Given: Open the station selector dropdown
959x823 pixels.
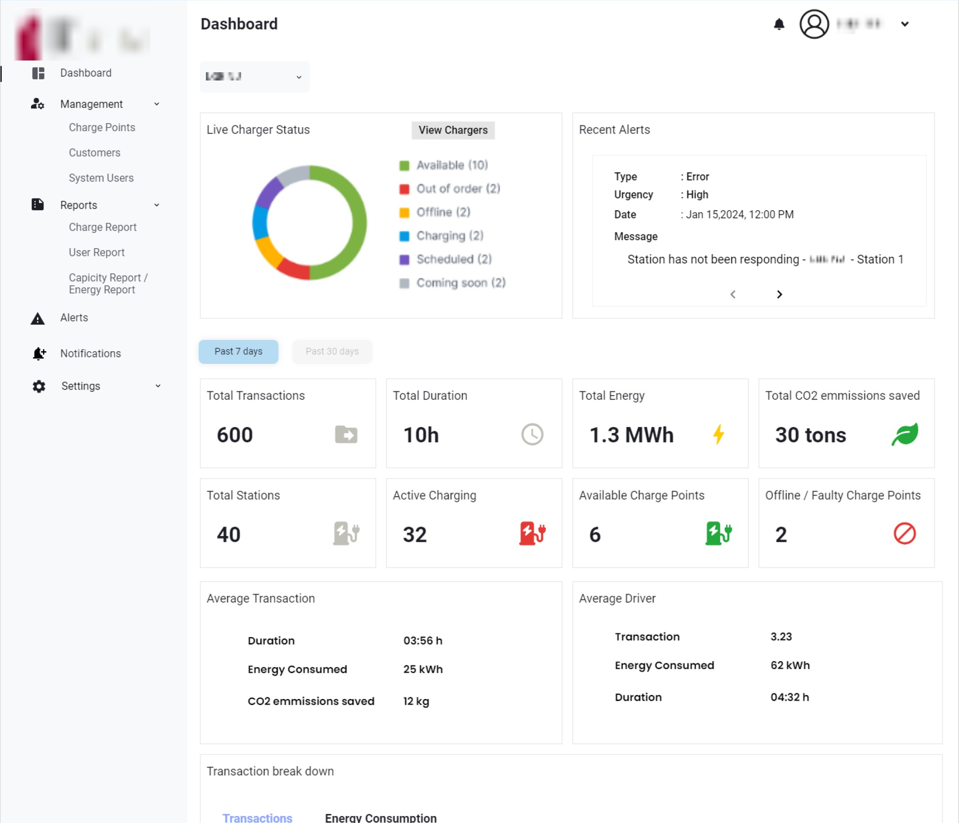Looking at the screenshot, I should pos(254,77).
